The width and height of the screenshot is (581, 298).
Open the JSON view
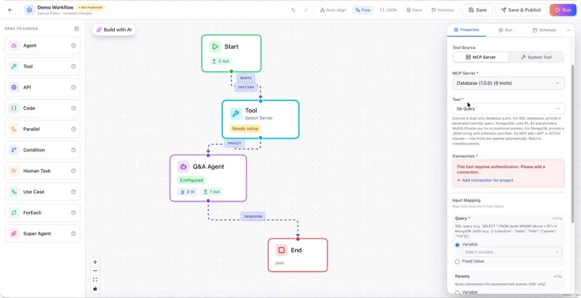pos(388,10)
